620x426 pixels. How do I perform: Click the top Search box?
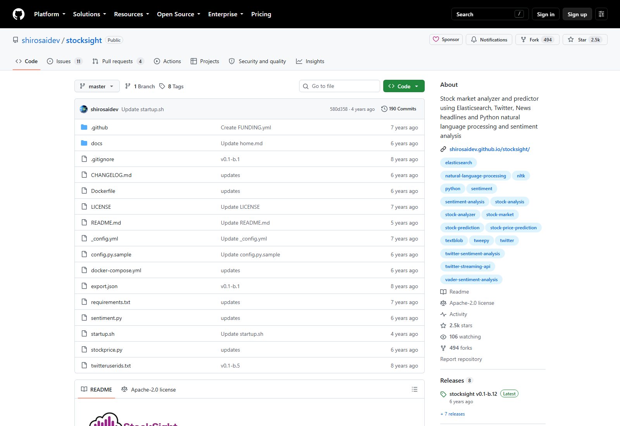[x=490, y=14]
